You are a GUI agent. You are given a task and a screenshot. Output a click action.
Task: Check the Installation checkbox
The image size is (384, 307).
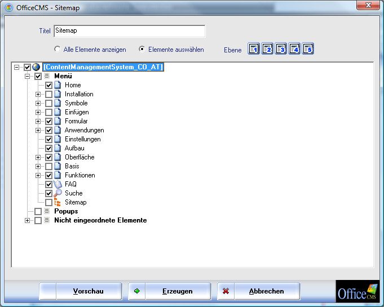(48, 95)
